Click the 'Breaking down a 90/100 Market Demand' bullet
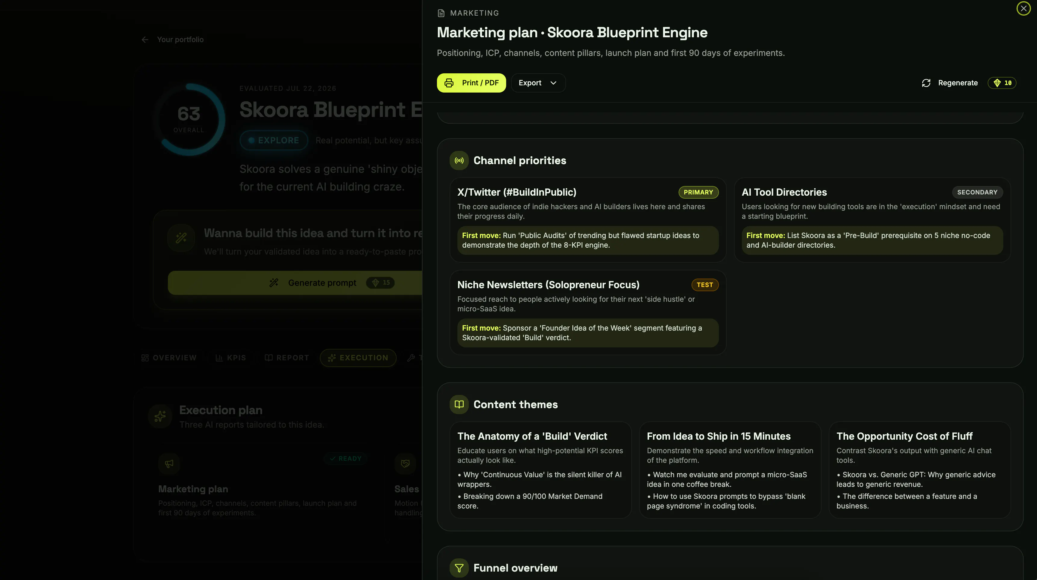1037x580 pixels. [530, 501]
